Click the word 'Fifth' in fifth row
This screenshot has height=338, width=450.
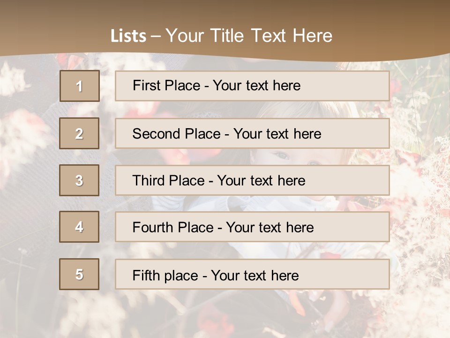146,275
